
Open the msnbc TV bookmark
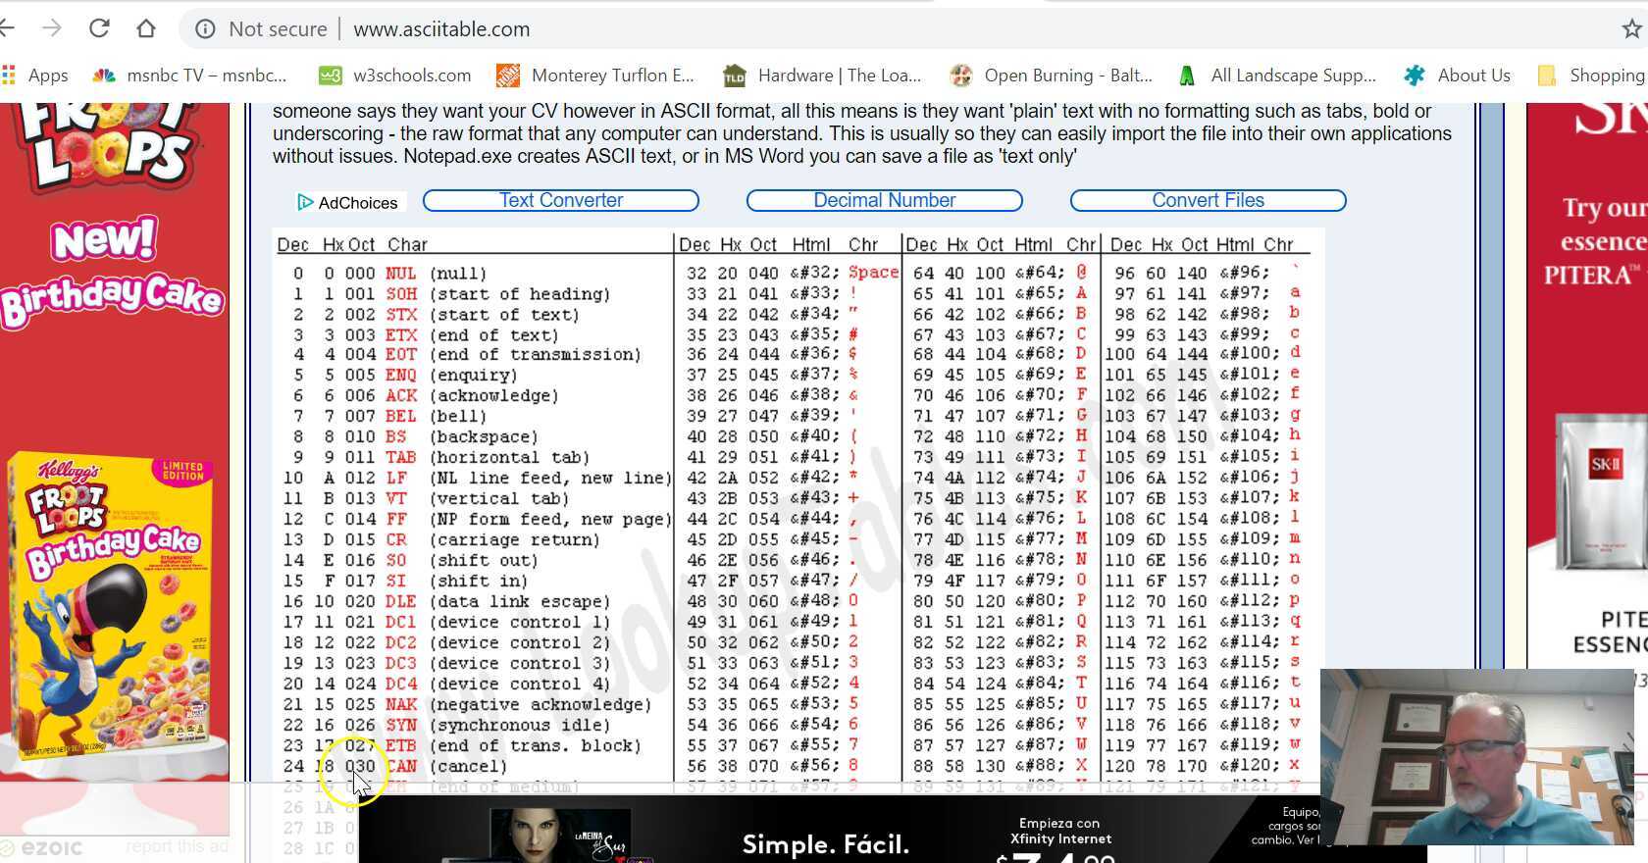tap(189, 76)
